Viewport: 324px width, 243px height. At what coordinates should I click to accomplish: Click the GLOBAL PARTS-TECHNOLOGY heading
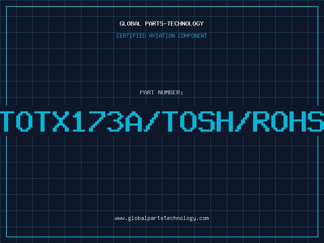(x=162, y=23)
